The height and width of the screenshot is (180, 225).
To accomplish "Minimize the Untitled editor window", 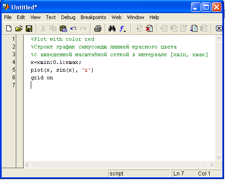I will [x=196, y=7].
